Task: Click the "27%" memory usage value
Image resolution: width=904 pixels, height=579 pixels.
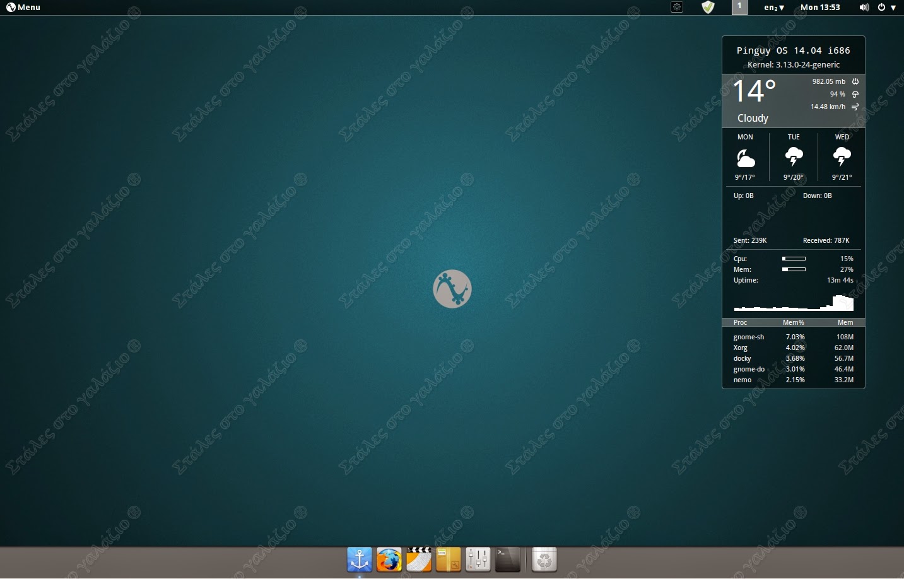Action: 847,269
